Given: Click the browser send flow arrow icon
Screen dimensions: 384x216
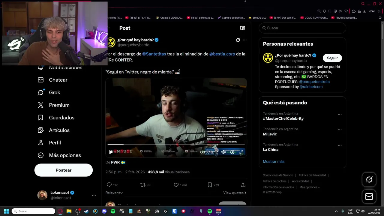Looking at the screenshot, I should coord(340,11).
